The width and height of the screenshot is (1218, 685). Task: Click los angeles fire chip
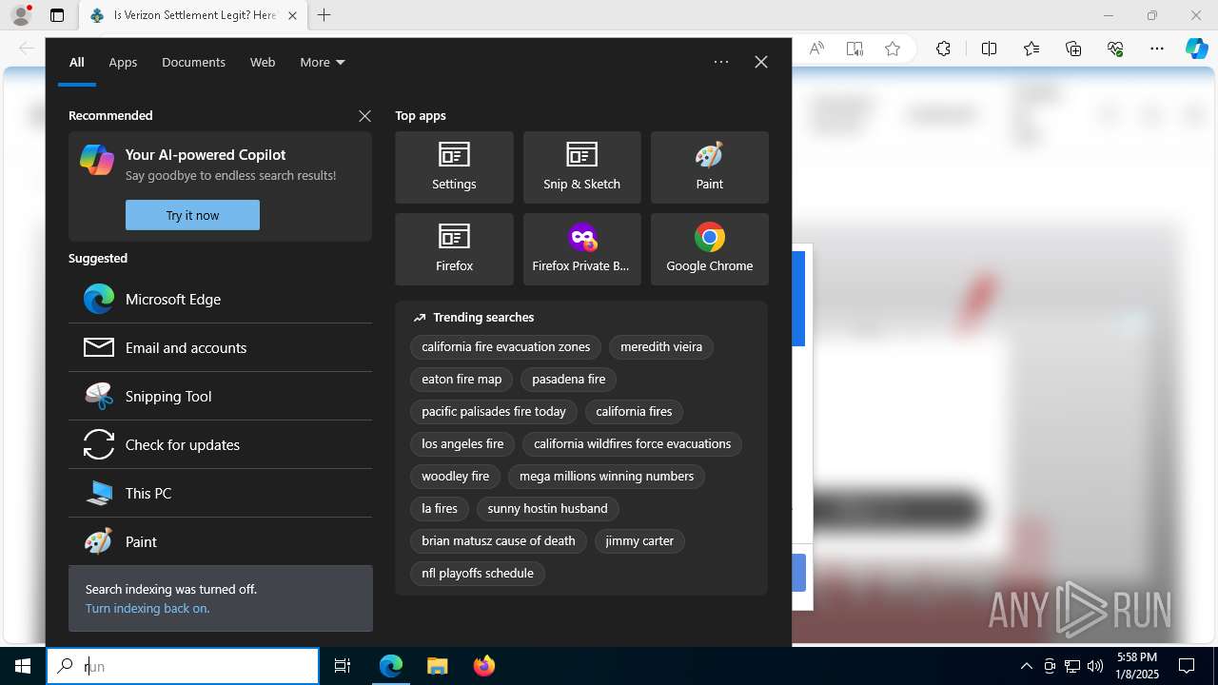(462, 443)
